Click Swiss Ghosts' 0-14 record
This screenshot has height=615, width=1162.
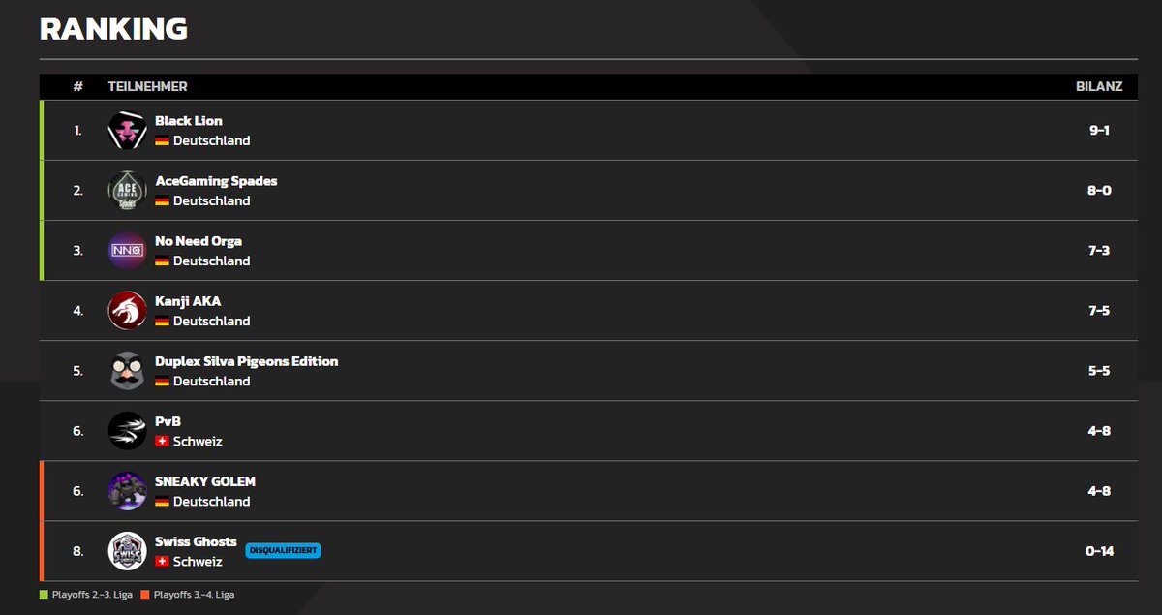[1099, 551]
